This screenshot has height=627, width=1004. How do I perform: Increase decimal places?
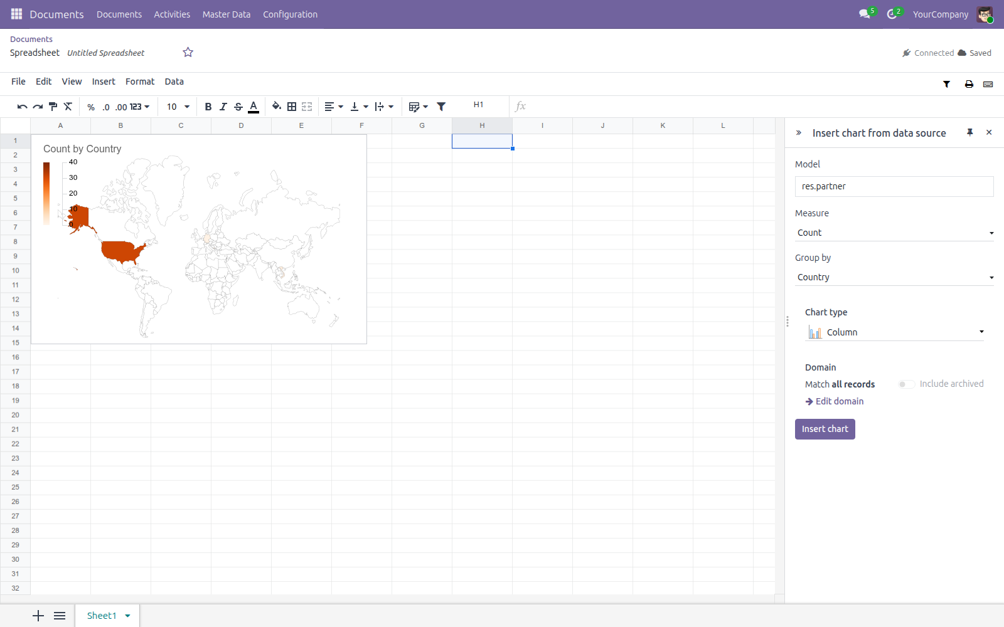(121, 107)
